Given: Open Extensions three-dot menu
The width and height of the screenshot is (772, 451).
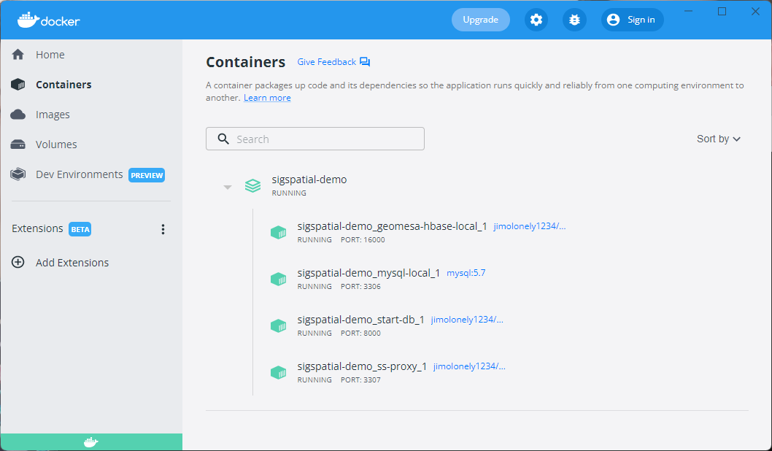Looking at the screenshot, I should click(163, 229).
